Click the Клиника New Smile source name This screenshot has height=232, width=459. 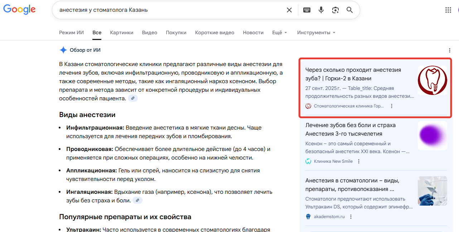click(x=333, y=161)
